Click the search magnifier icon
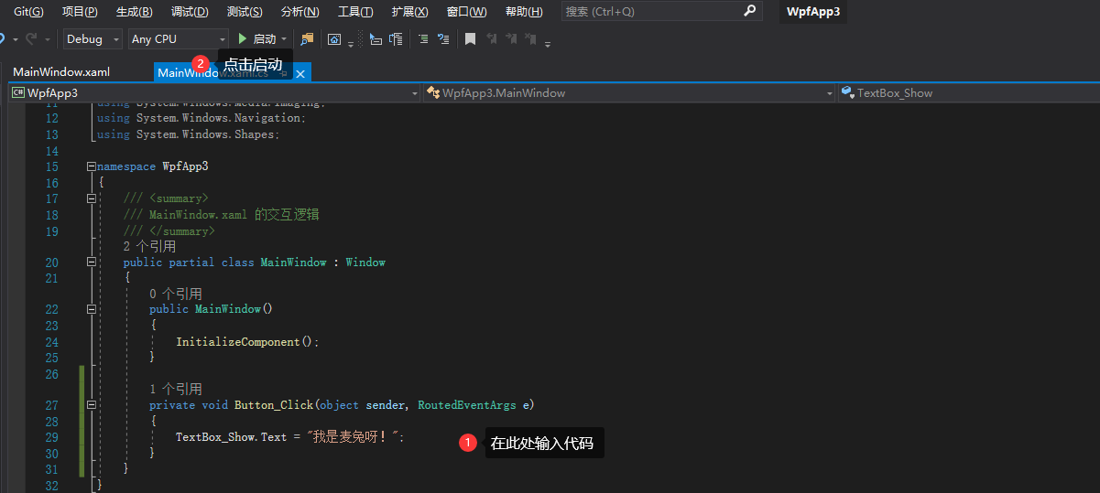The width and height of the screenshot is (1100, 493). point(750,12)
